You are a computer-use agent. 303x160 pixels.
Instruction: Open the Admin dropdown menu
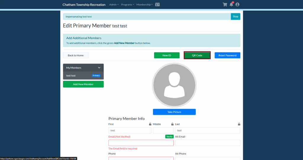114,5
